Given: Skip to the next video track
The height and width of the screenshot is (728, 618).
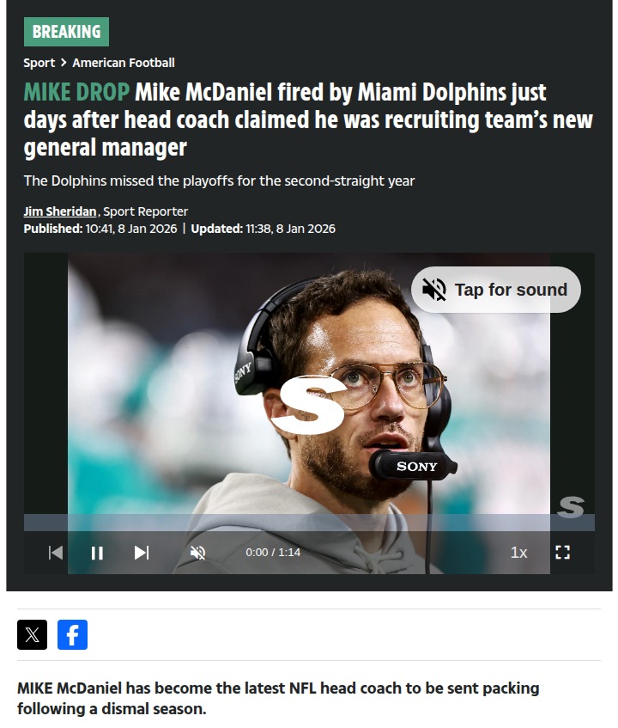Looking at the screenshot, I should point(142,553).
